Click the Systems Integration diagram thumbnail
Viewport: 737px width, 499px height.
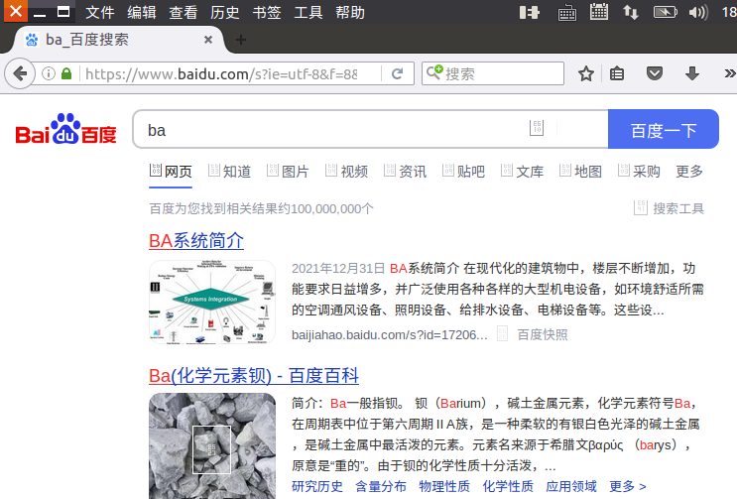click(x=212, y=303)
